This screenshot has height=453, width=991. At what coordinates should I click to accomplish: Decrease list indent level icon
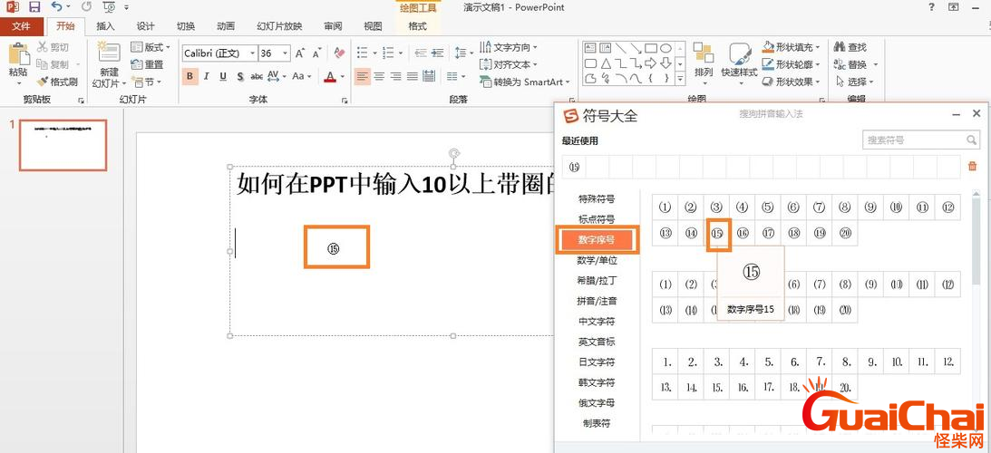(x=421, y=53)
